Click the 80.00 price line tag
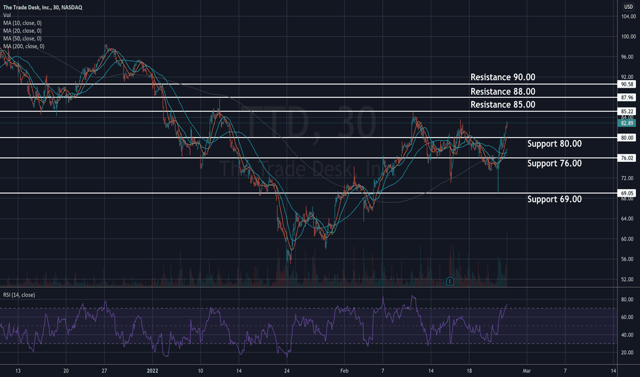Image resolution: width=640 pixels, height=377 pixels. click(x=627, y=138)
